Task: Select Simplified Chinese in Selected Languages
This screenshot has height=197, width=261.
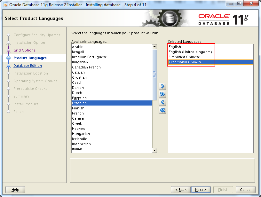Action: (x=210, y=57)
